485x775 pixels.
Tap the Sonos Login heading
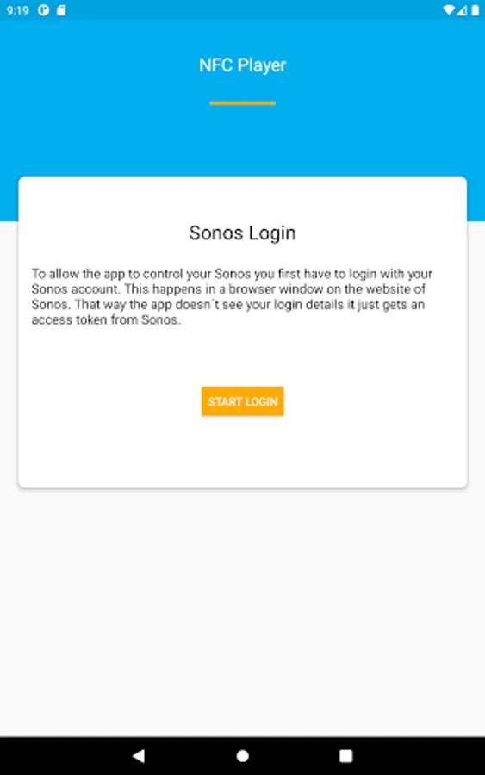(x=242, y=232)
